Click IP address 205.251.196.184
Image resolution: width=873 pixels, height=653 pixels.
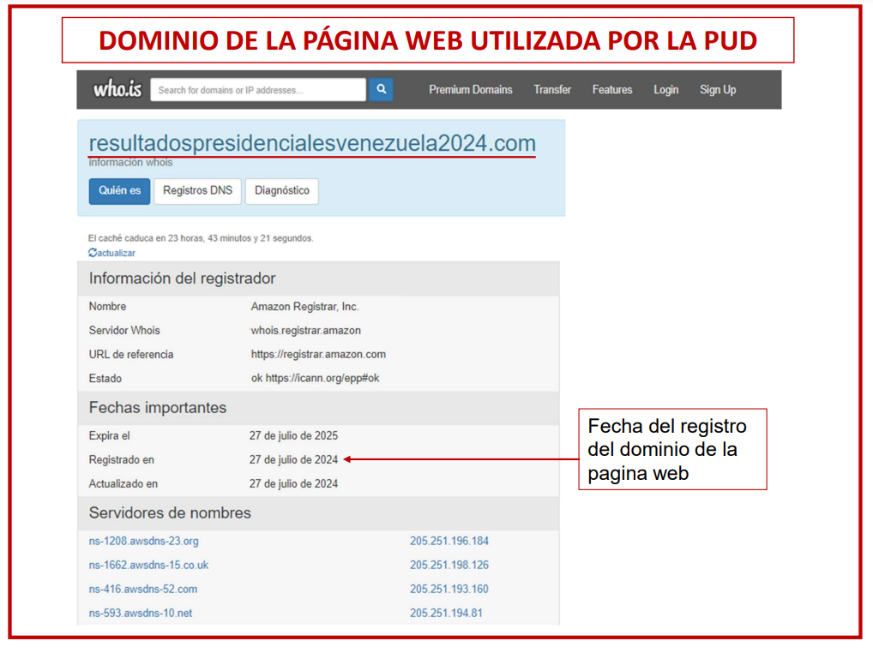pos(449,542)
